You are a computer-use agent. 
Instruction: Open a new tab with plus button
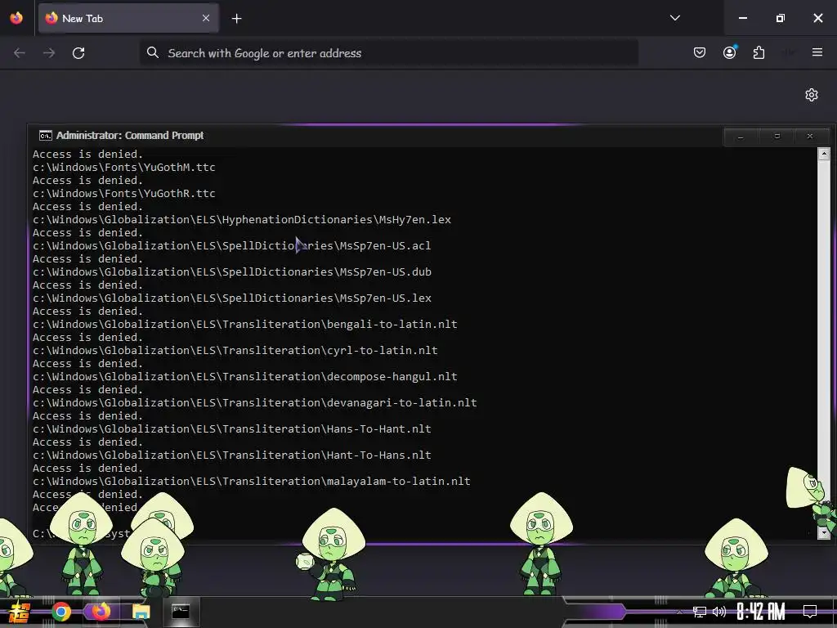236,19
